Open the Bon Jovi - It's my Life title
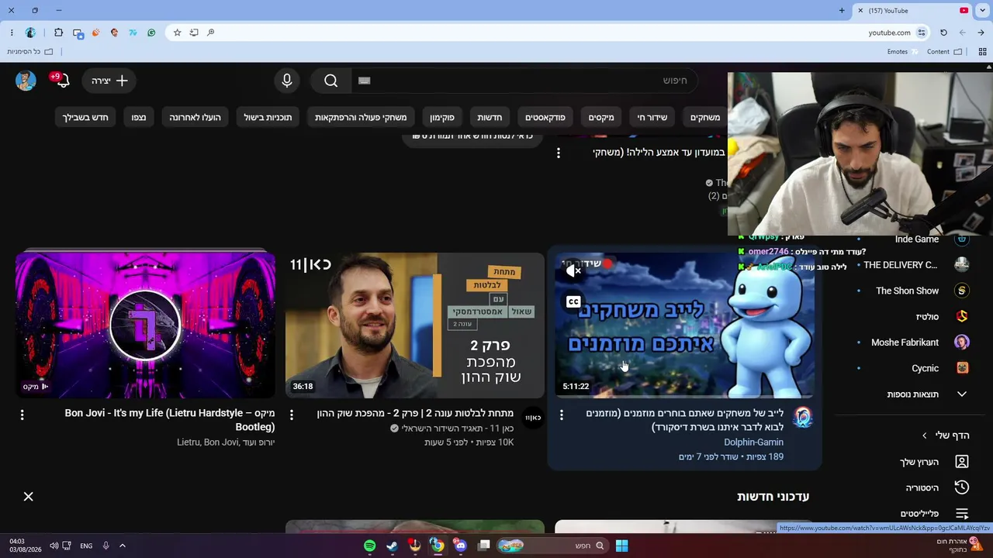The image size is (993, 558). pos(170,420)
